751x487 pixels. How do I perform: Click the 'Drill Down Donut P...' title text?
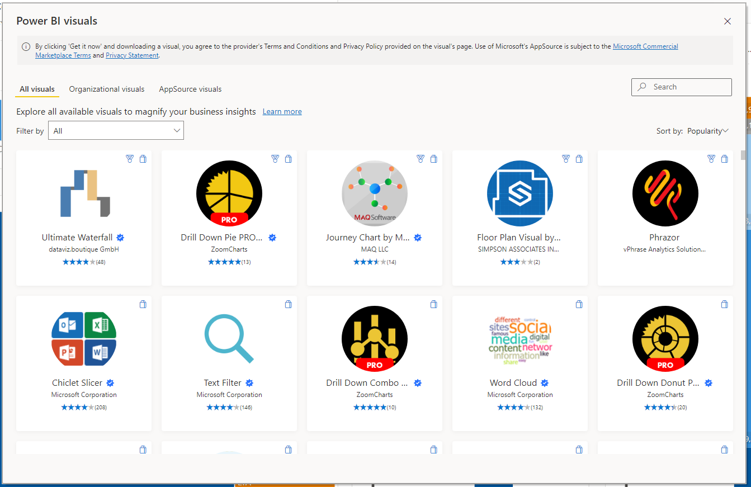(658, 383)
